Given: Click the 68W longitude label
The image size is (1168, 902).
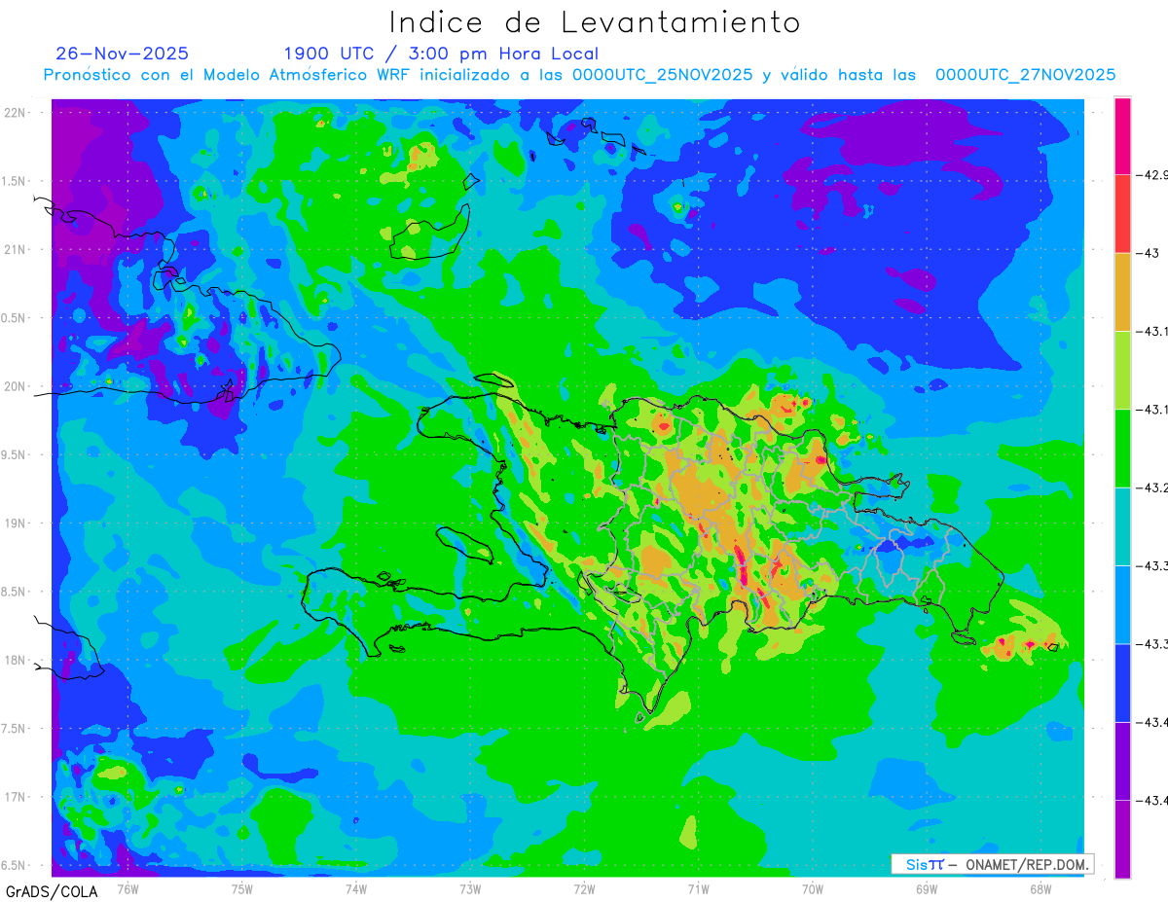Looking at the screenshot, I should 1040,887.
